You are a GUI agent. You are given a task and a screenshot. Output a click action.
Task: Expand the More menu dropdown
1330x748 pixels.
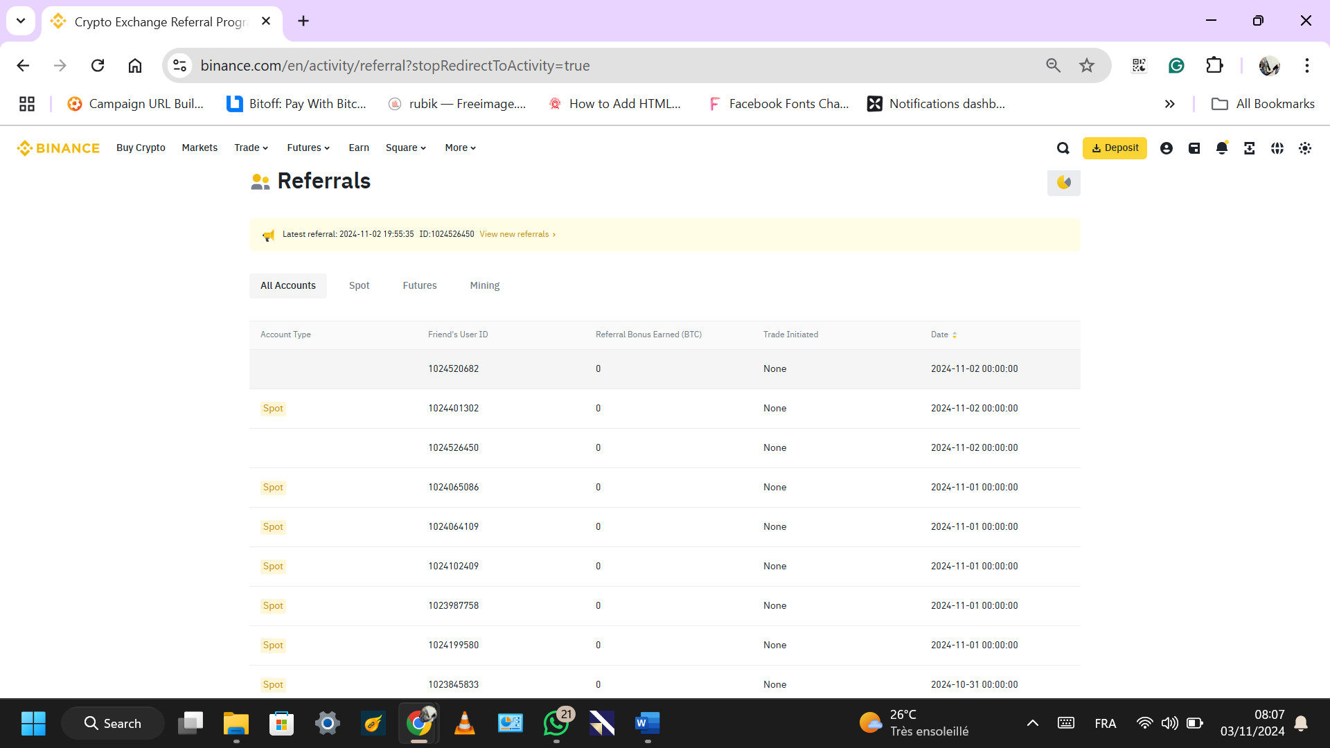click(x=461, y=148)
